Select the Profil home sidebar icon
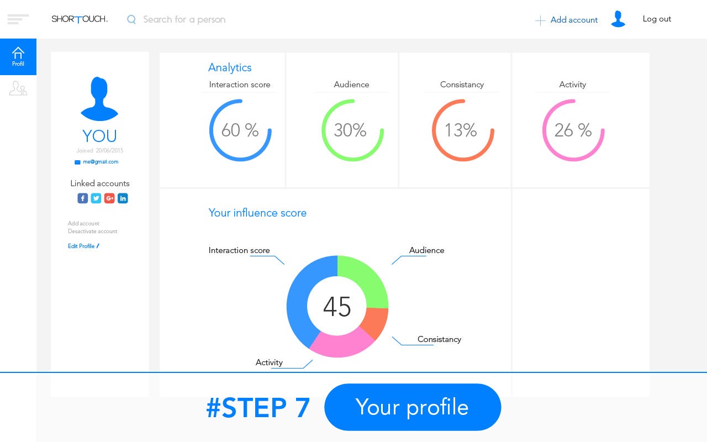Screen dimensions: 707x442 pyautogui.click(x=18, y=57)
